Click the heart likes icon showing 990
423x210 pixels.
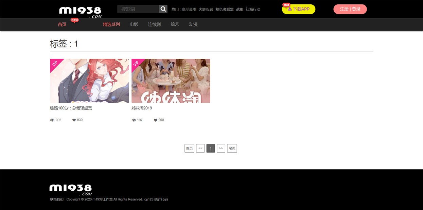point(156,120)
